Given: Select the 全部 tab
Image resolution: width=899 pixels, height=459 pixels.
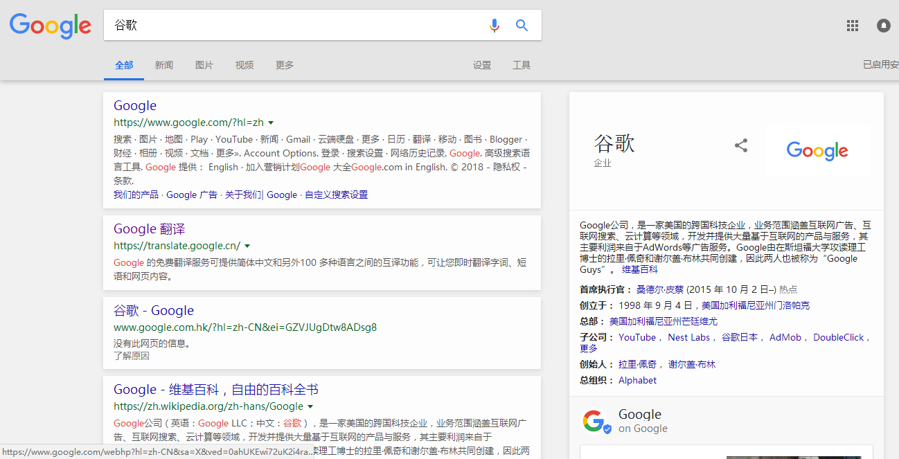Looking at the screenshot, I should point(124,65).
